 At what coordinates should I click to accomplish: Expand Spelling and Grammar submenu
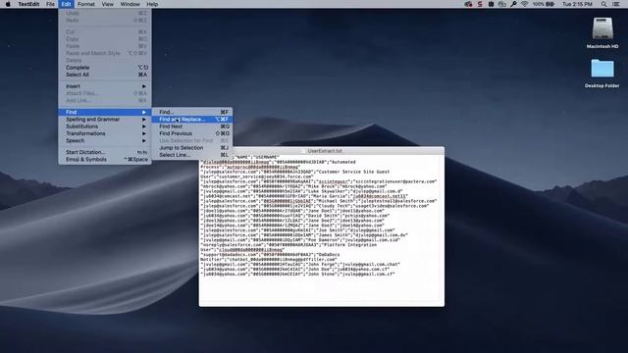pos(105,120)
